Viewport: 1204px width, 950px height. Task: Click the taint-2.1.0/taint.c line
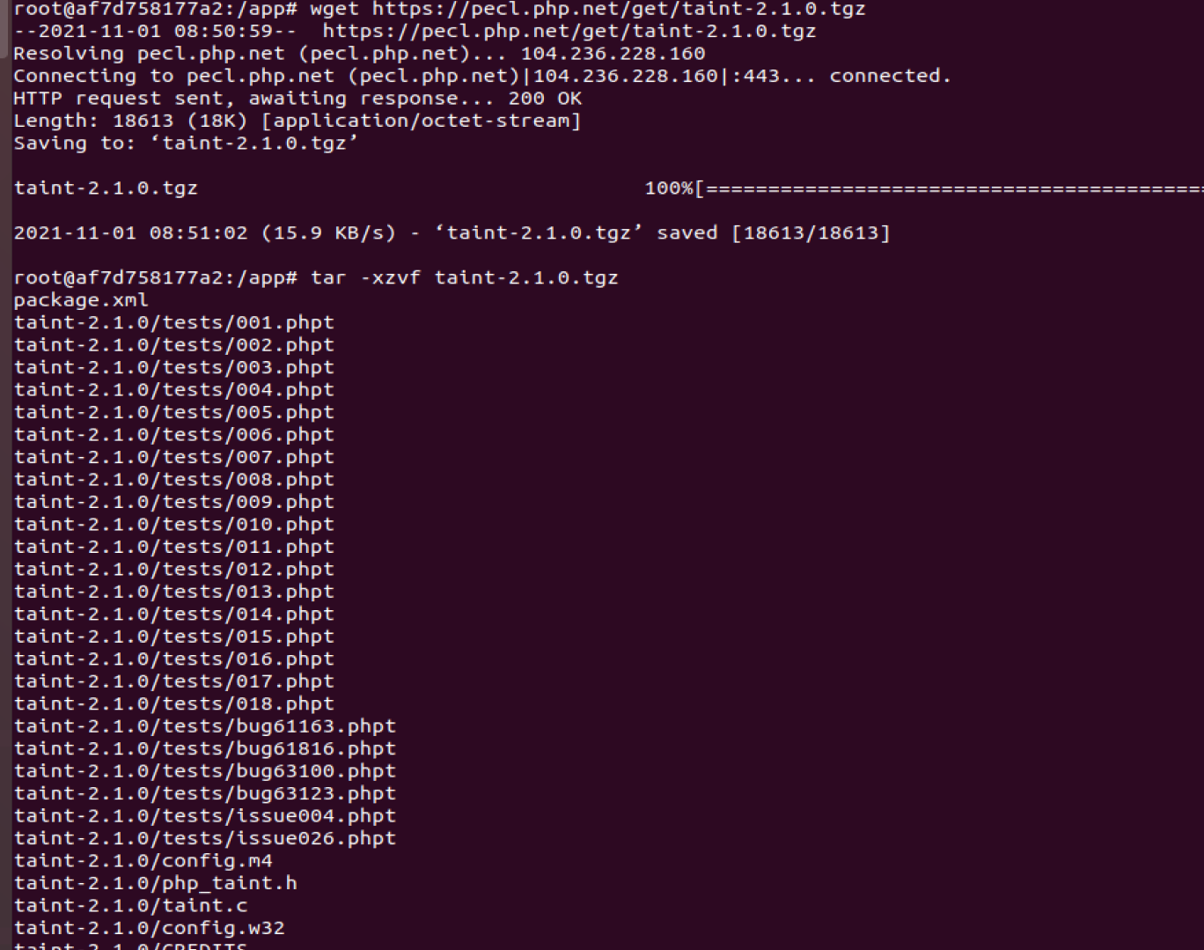click(131, 906)
